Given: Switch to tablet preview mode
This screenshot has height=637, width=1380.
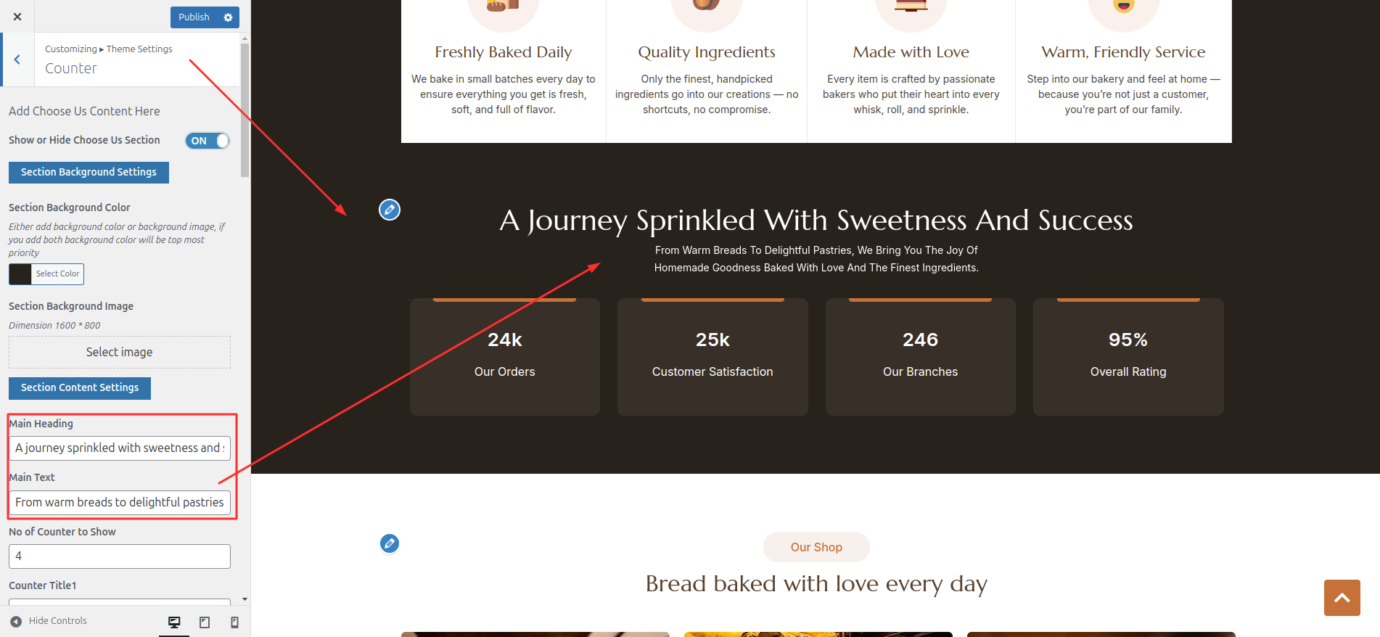Looking at the screenshot, I should [x=205, y=622].
